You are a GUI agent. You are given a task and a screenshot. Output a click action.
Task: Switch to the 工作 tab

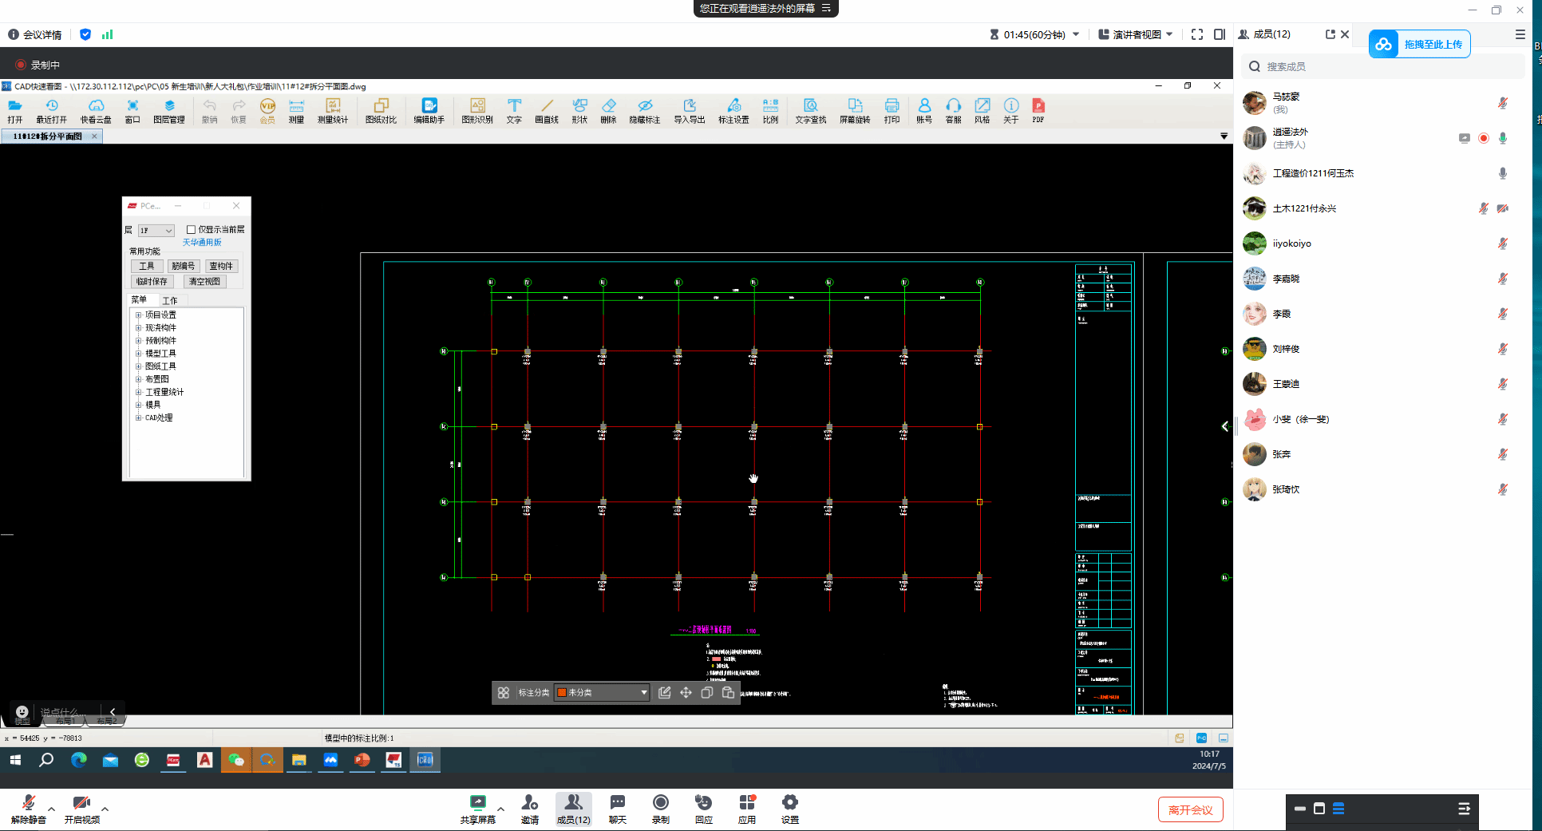pos(170,301)
